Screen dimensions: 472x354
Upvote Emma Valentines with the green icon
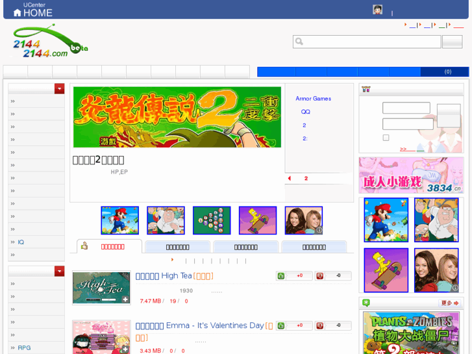point(281,325)
